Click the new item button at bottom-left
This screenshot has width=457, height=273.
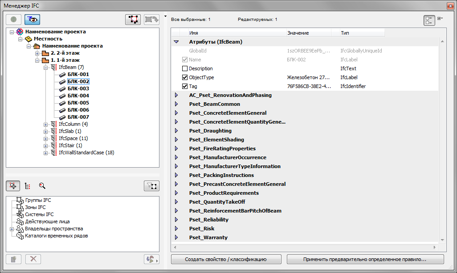pyautogui.click(x=13, y=259)
